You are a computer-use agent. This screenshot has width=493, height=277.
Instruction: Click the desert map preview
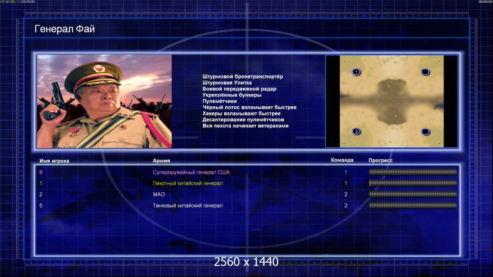pos(391,101)
